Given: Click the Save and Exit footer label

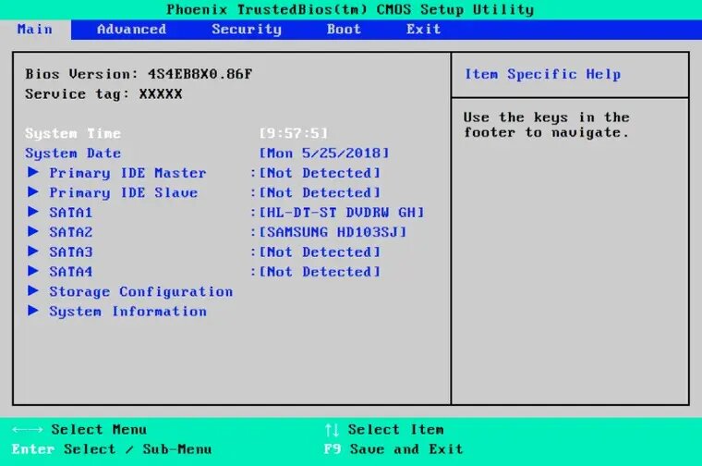Looking at the screenshot, I should [x=406, y=449].
